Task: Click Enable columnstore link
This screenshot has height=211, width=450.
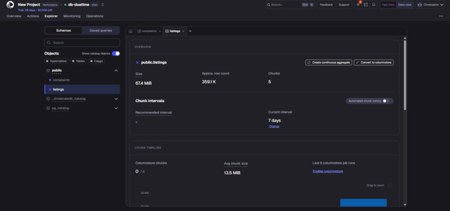Action: pyautogui.click(x=328, y=171)
